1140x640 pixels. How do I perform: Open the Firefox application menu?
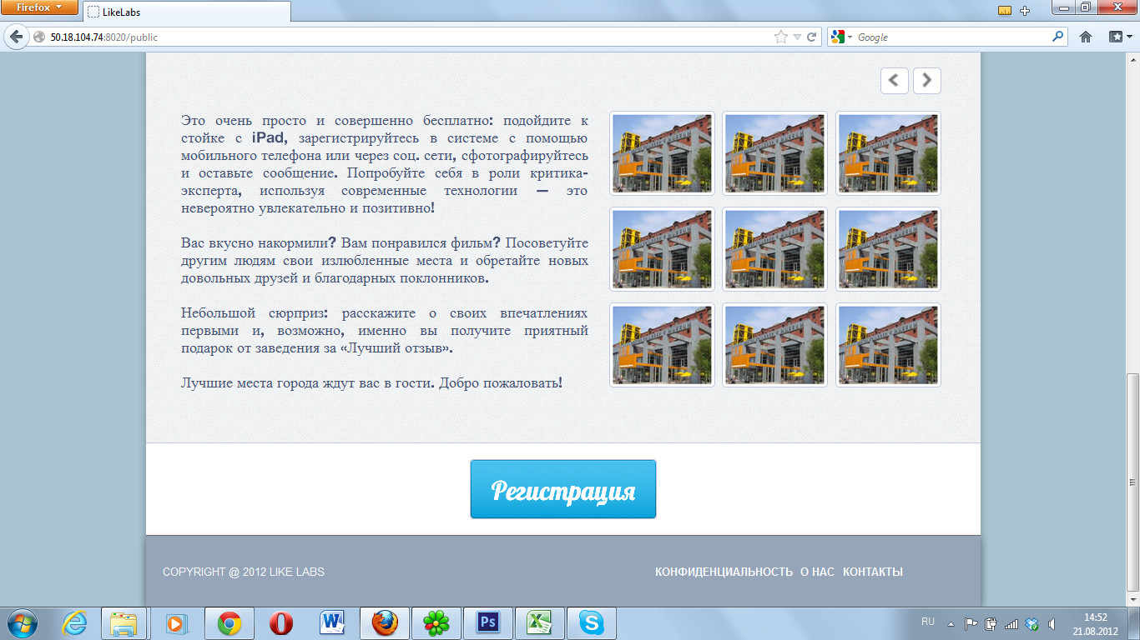coord(39,7)
